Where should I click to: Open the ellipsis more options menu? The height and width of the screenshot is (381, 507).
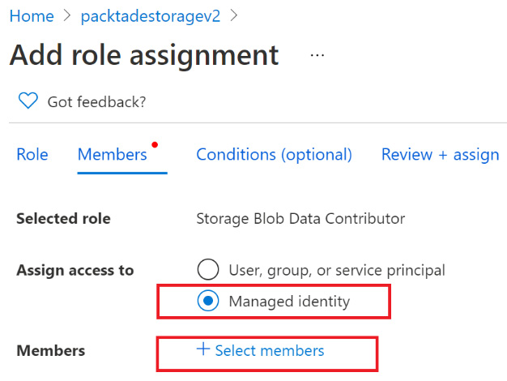point(317,55)
